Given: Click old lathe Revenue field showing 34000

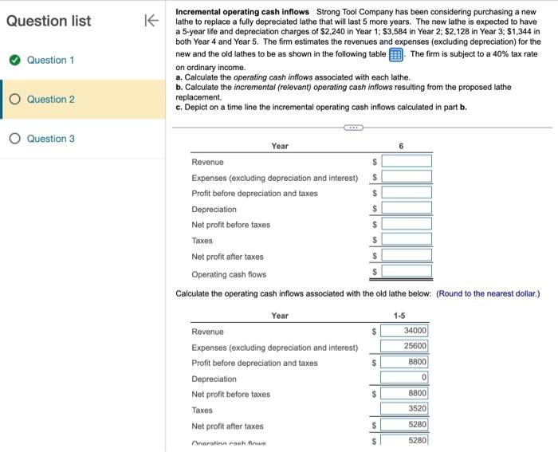Looking at the screenshot, I should click(x=404, y=331).
